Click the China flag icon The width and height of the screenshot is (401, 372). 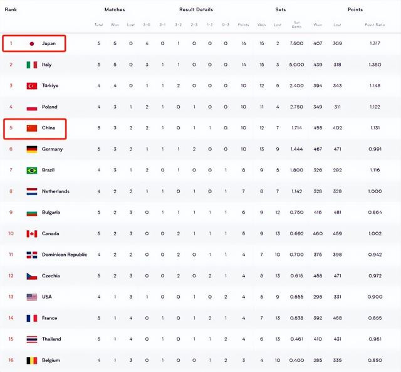[32, 128]
